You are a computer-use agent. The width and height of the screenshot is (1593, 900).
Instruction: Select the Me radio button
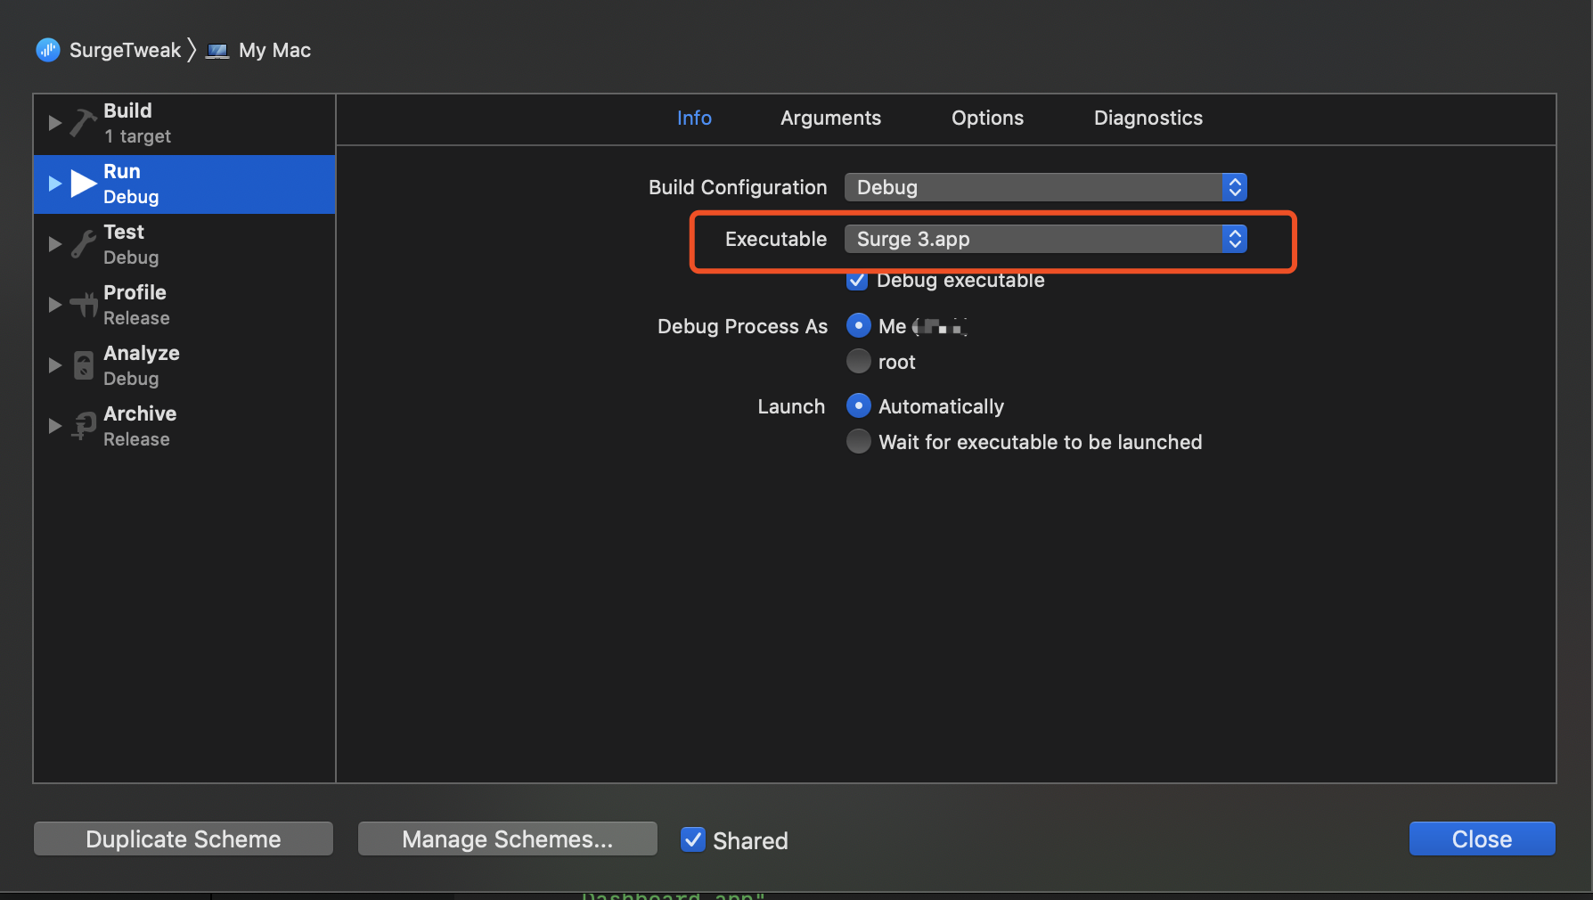pos(858,325)
